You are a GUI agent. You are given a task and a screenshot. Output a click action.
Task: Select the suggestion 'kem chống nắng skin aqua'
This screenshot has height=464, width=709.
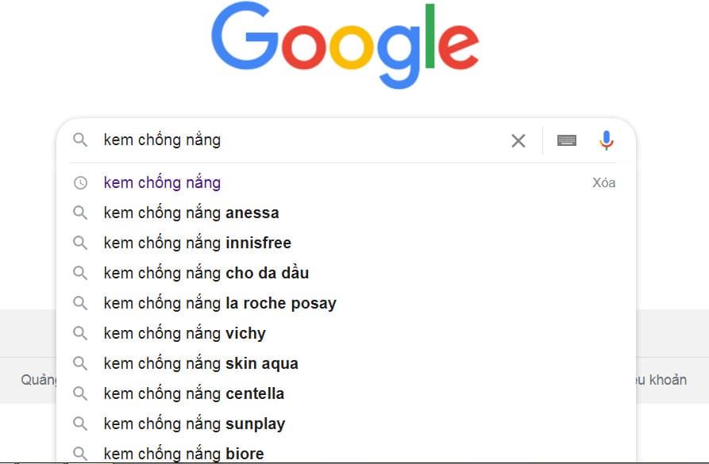200,363
